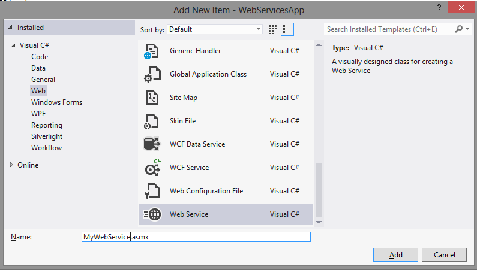Collapse the Installed section
The image size is (477, 270).
[x=10, y=28]
